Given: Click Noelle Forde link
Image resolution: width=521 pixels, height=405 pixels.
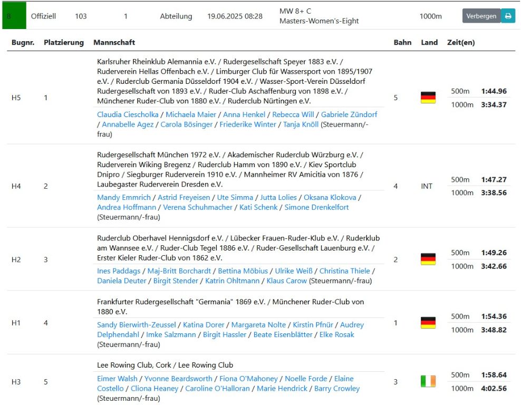Looking at the screenshot, I should point(306,379).
